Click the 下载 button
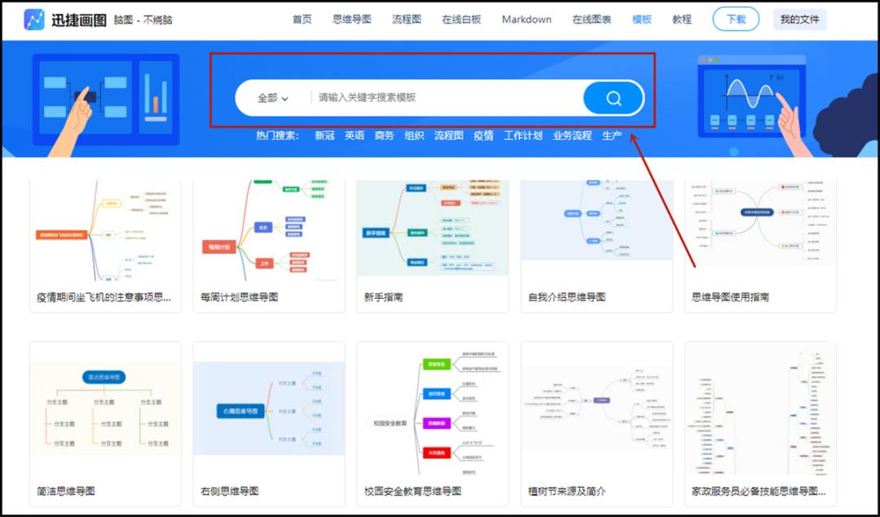The image size is (880, 517). 735,19
